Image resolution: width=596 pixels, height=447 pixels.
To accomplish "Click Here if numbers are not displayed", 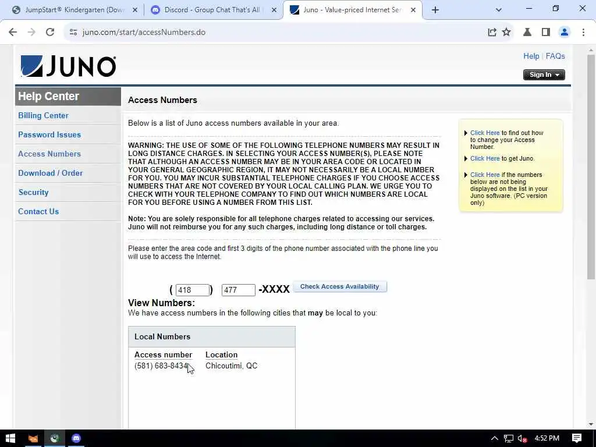I will click(x=485, y=175).
